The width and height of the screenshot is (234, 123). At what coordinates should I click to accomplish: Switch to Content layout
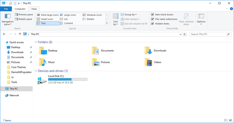tap(66, 23)
